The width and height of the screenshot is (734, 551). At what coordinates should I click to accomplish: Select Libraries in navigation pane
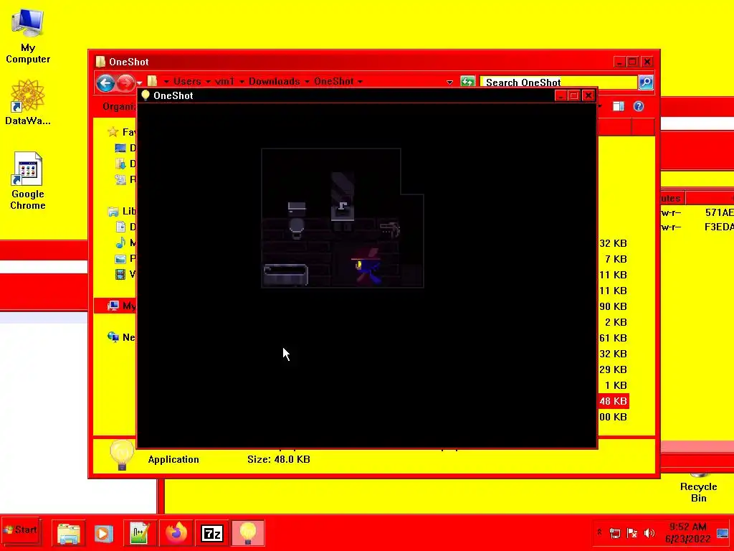[x=122, y=212]
